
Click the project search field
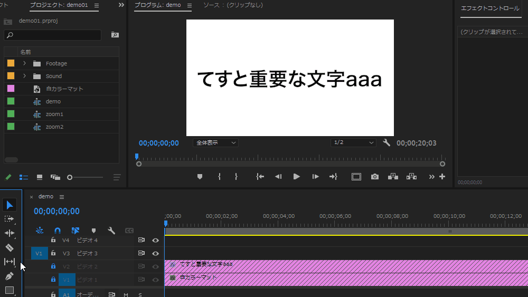[x=52, y=35]
